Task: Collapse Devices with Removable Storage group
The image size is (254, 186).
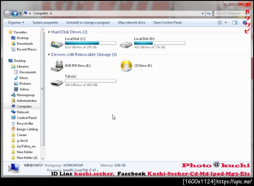Action: pos(49,55)
